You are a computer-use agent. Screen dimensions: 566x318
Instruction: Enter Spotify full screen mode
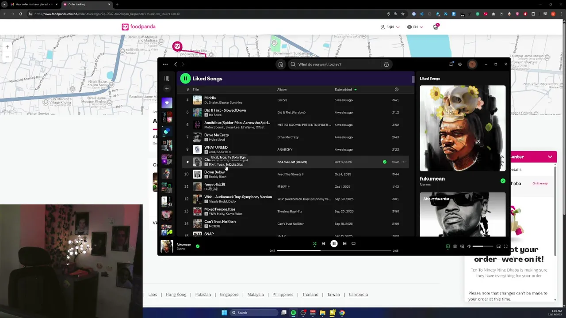pos(505,246)
